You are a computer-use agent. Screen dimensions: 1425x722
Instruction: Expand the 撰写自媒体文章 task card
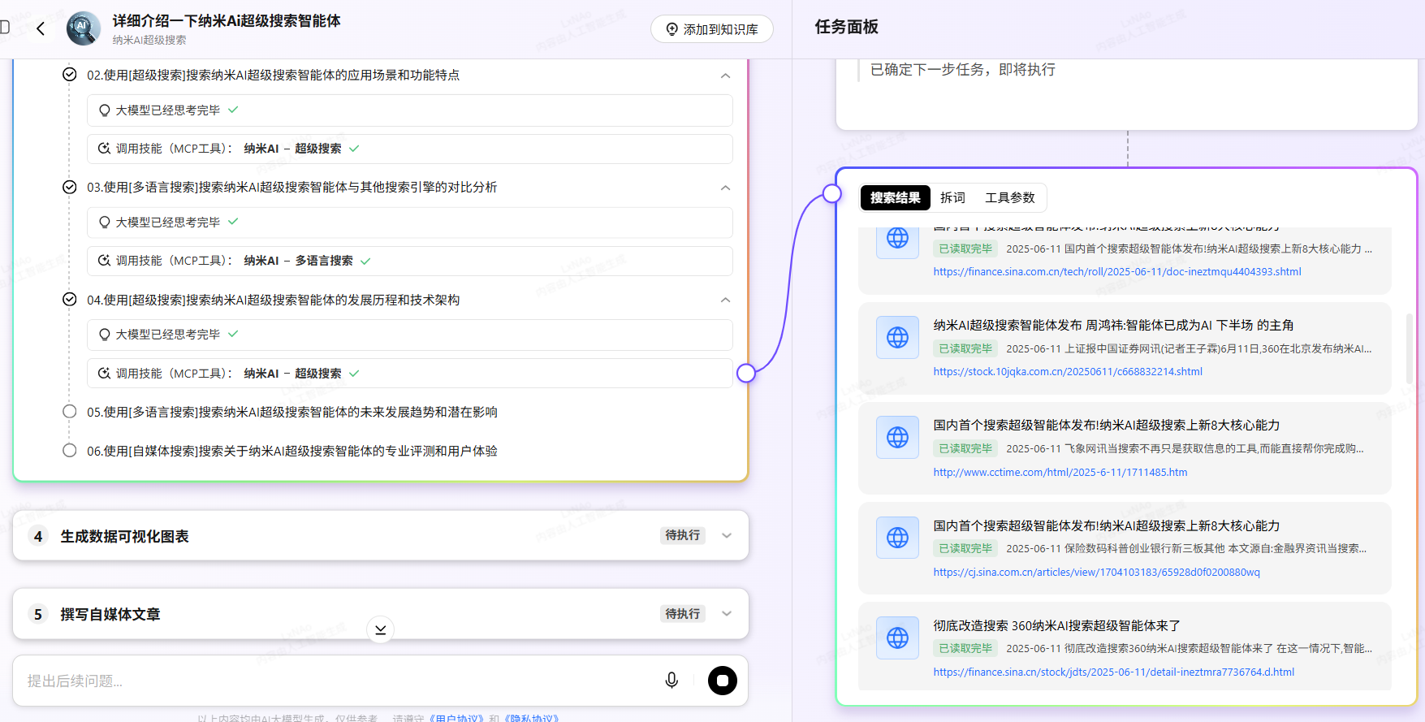click(x=727, y=614)
